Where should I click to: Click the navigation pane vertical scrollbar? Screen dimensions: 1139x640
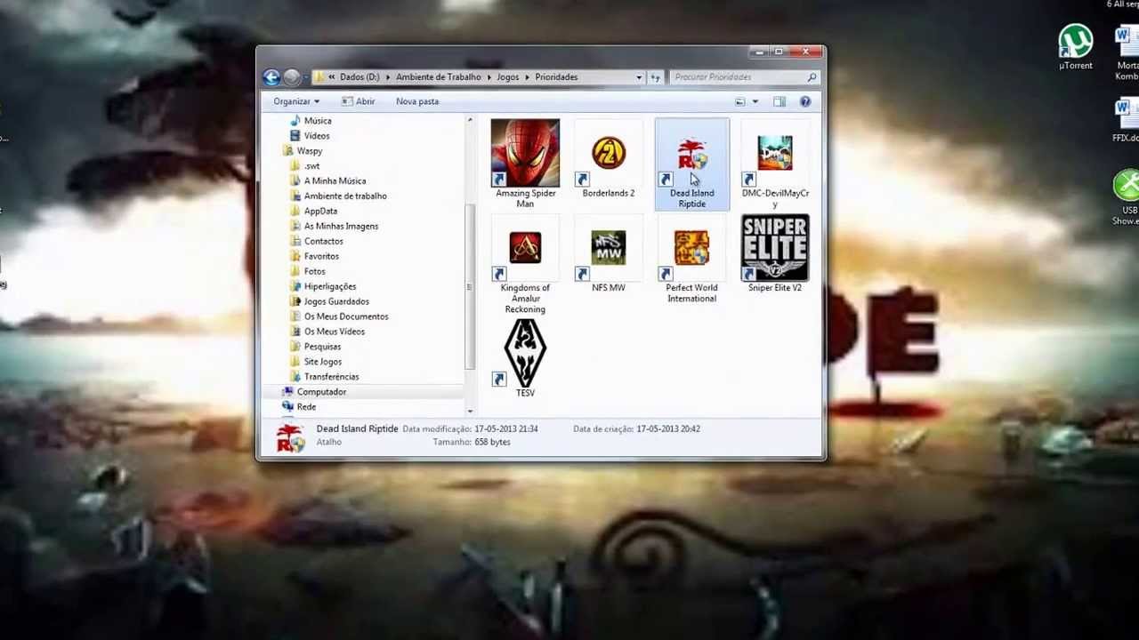(x=469, y=287)
